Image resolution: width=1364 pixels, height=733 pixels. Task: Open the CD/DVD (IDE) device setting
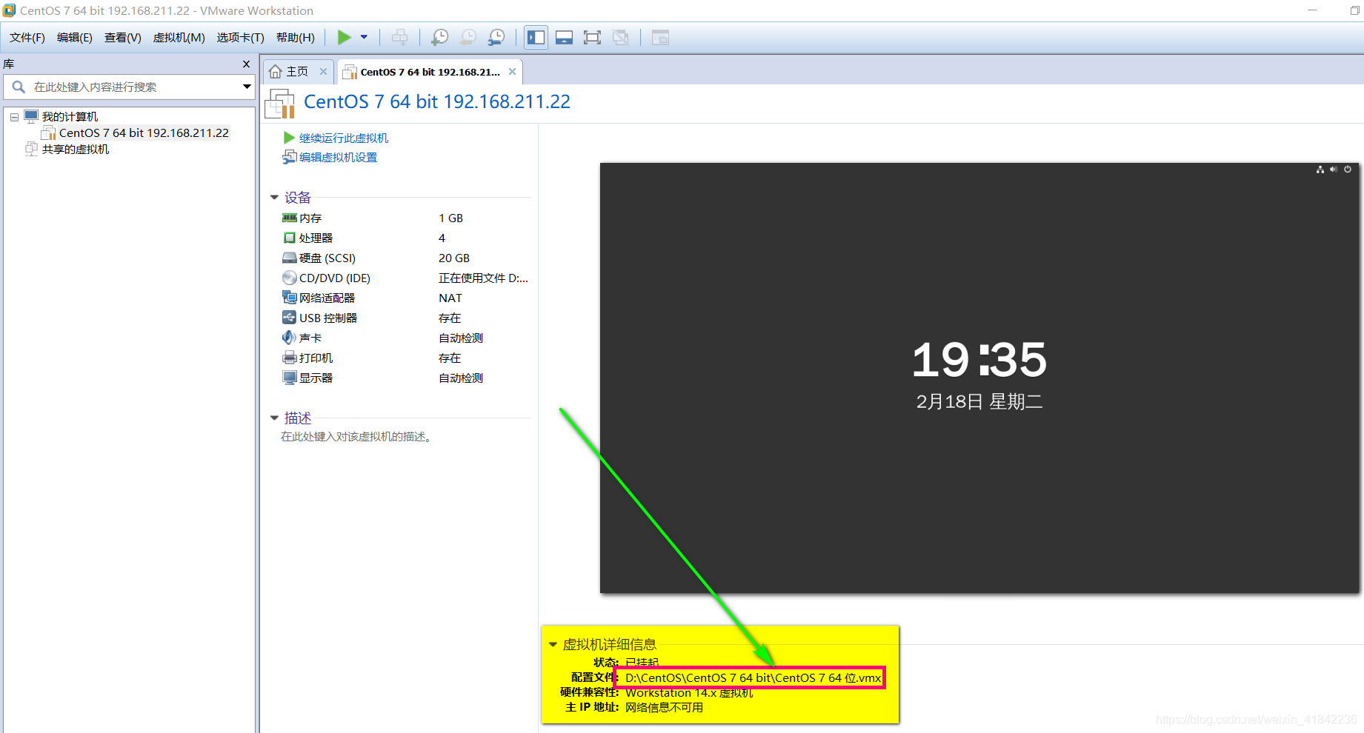pos(334,278)
